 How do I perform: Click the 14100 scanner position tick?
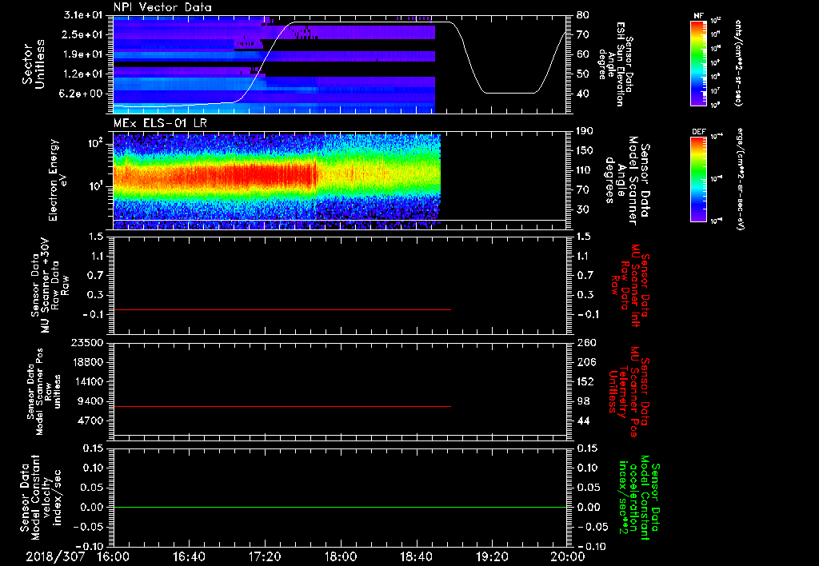pyautogui.click(x=86, y=381)
